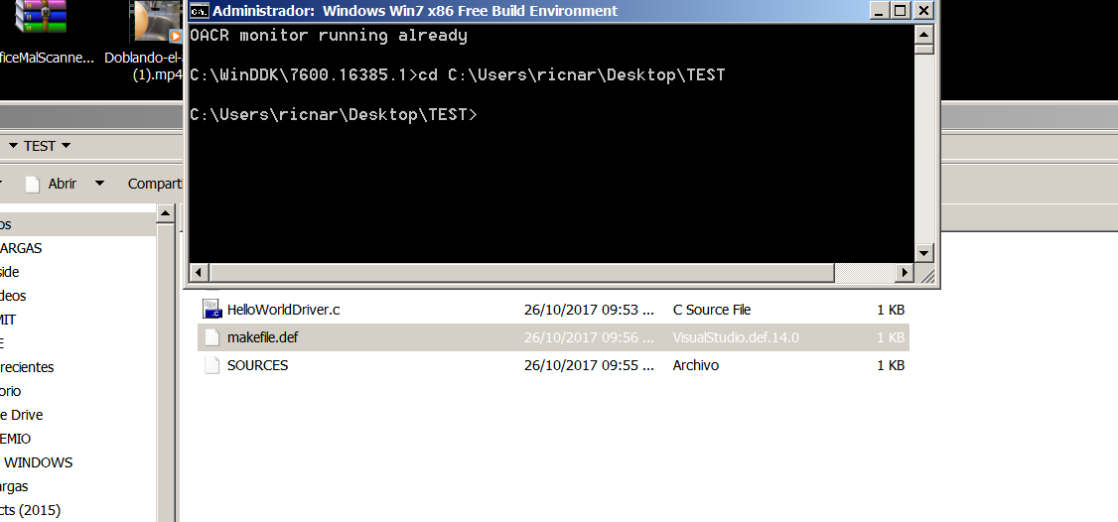Open the Compartir toolbar menu
Image resolution: width=1118 pixels, height=522 pixels.
tap(155, 184)
